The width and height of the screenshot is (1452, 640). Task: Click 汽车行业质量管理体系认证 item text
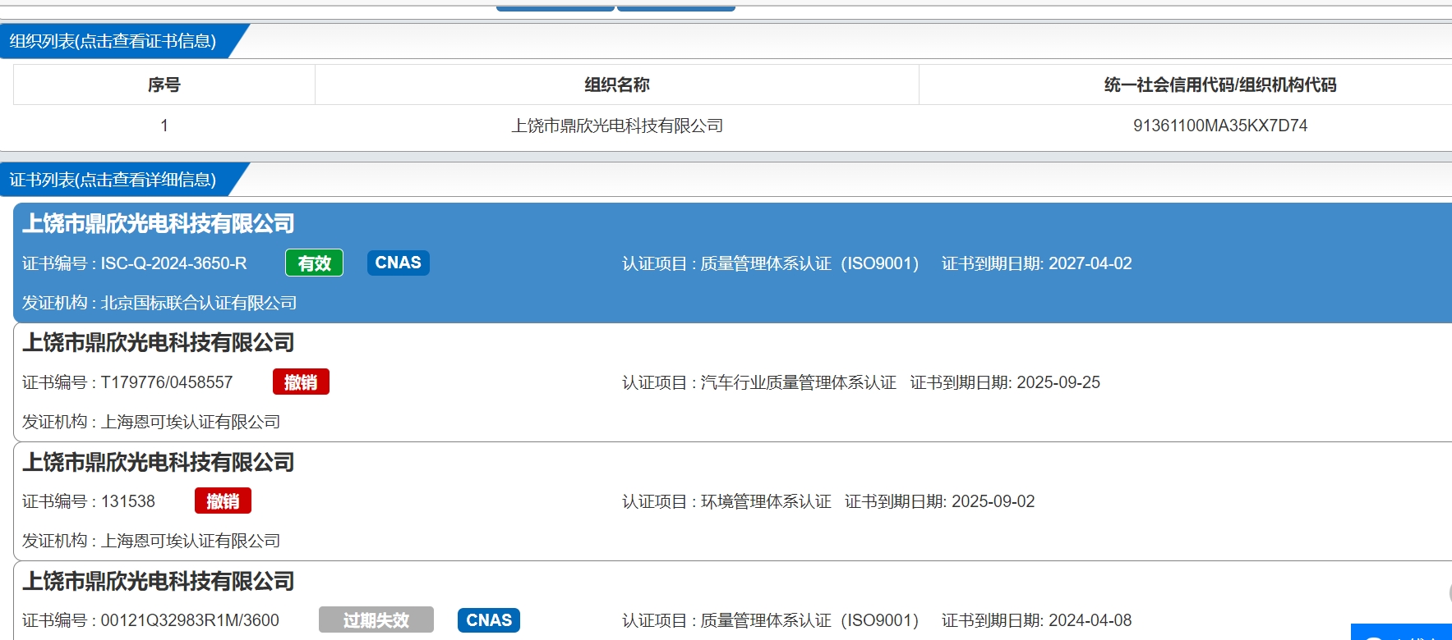[x=798, y=382]
